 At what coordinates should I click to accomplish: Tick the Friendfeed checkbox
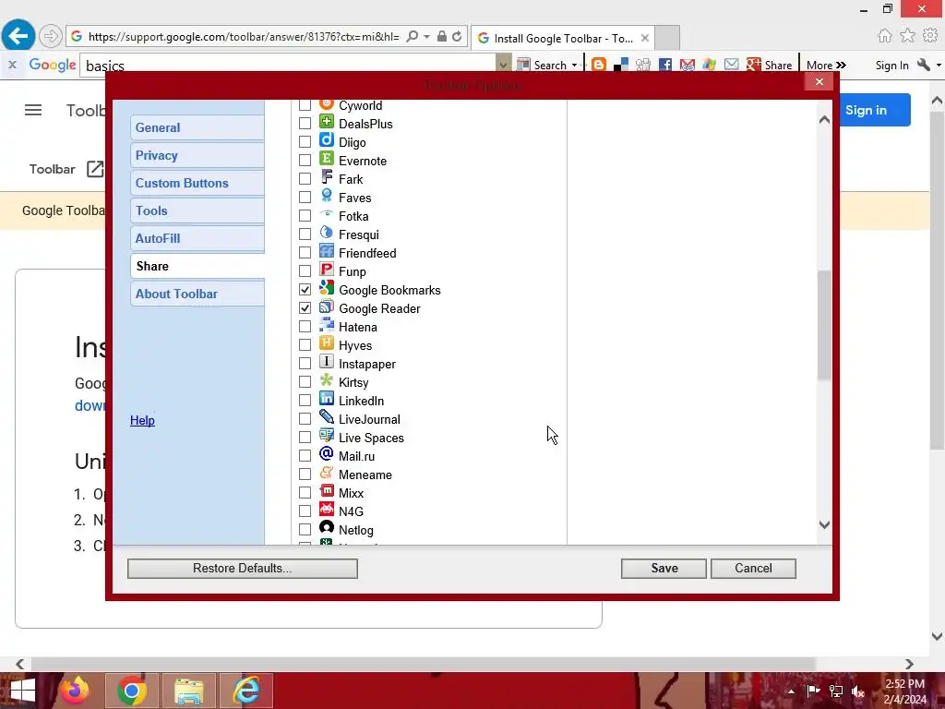[x=305, y=253]
